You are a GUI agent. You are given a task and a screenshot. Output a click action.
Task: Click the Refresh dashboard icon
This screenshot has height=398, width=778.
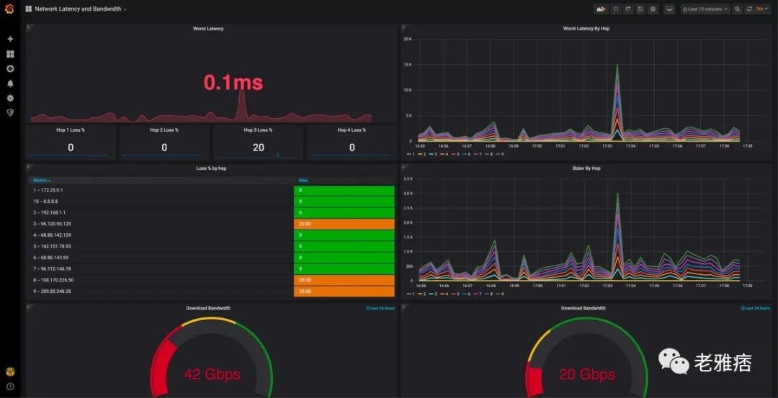(749, 9)
